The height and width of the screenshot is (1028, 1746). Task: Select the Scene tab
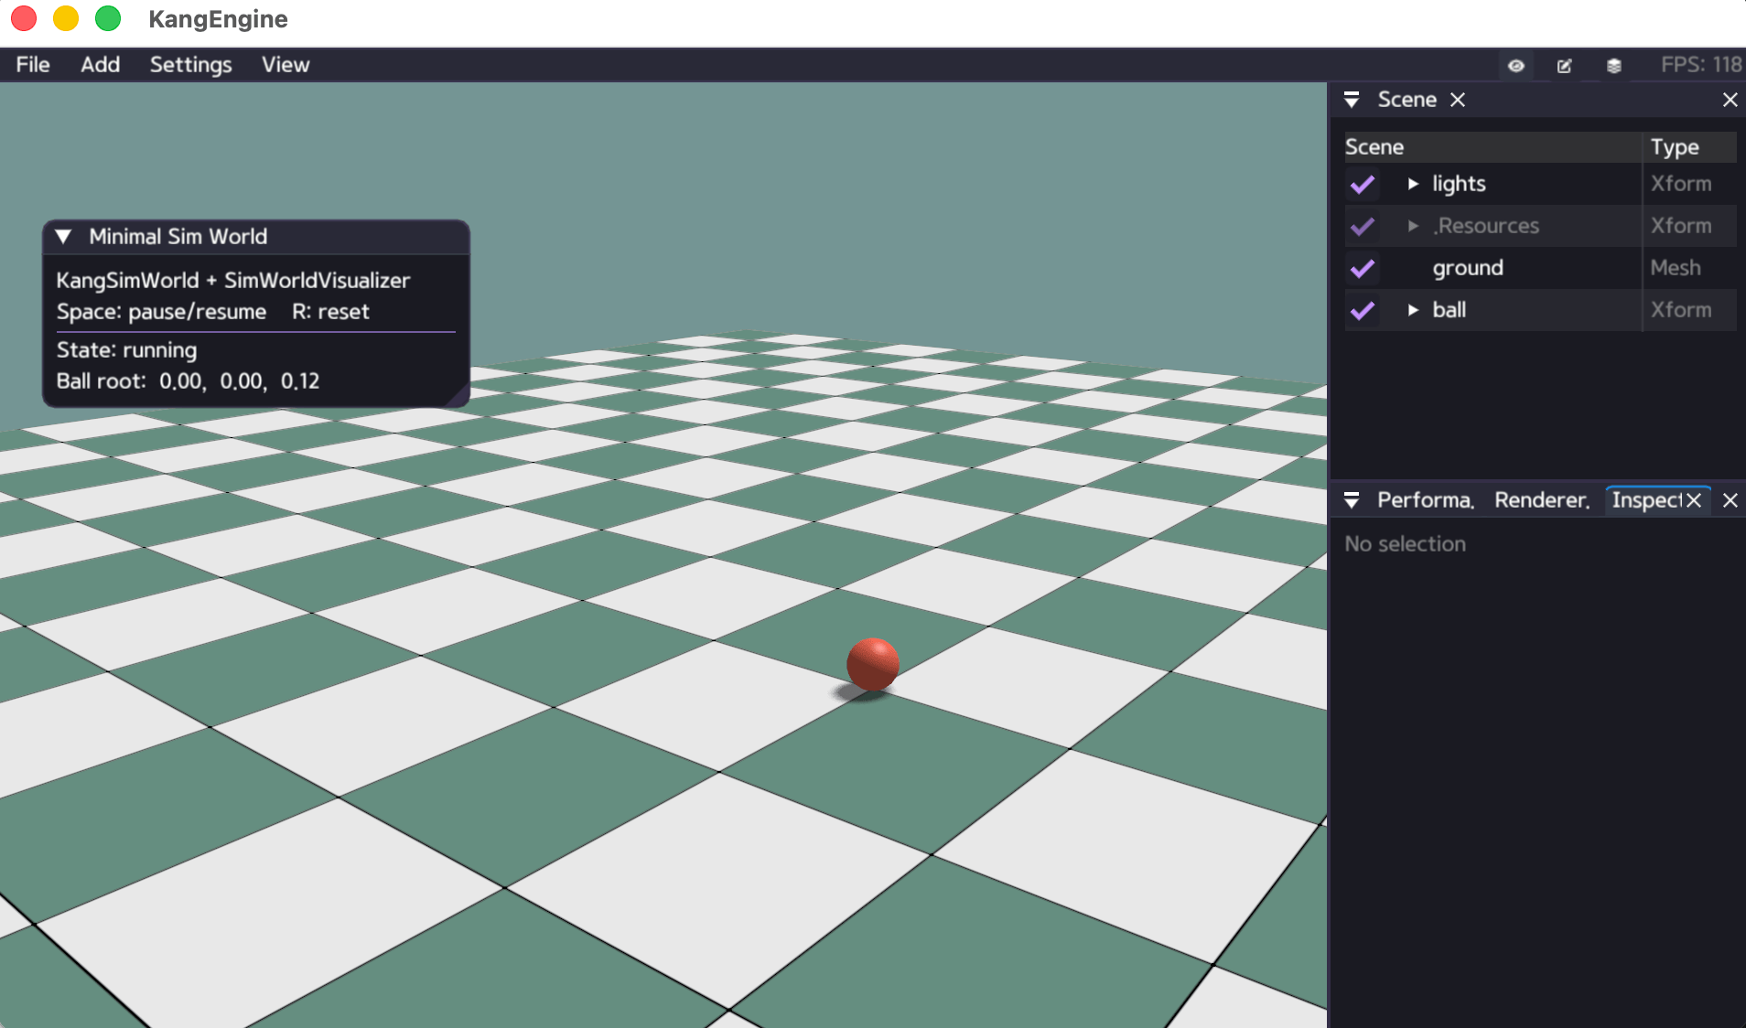pos(1406,100)
